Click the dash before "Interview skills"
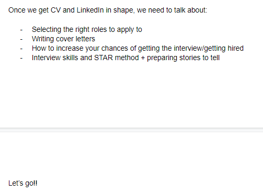263x194 pixels. pyautogui.click(x=21, y=59)
